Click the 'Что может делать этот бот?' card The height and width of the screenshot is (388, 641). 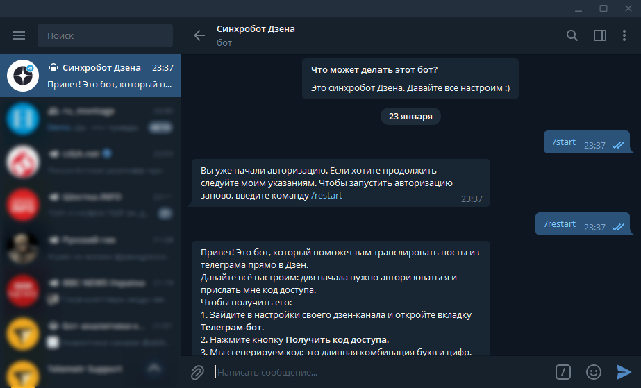(x=410, y=79)
